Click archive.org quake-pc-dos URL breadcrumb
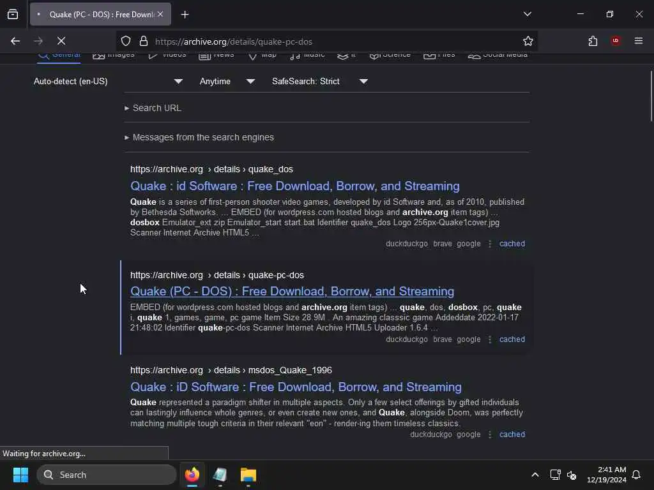Screen dimensions: 654x490 click(217, 275)
